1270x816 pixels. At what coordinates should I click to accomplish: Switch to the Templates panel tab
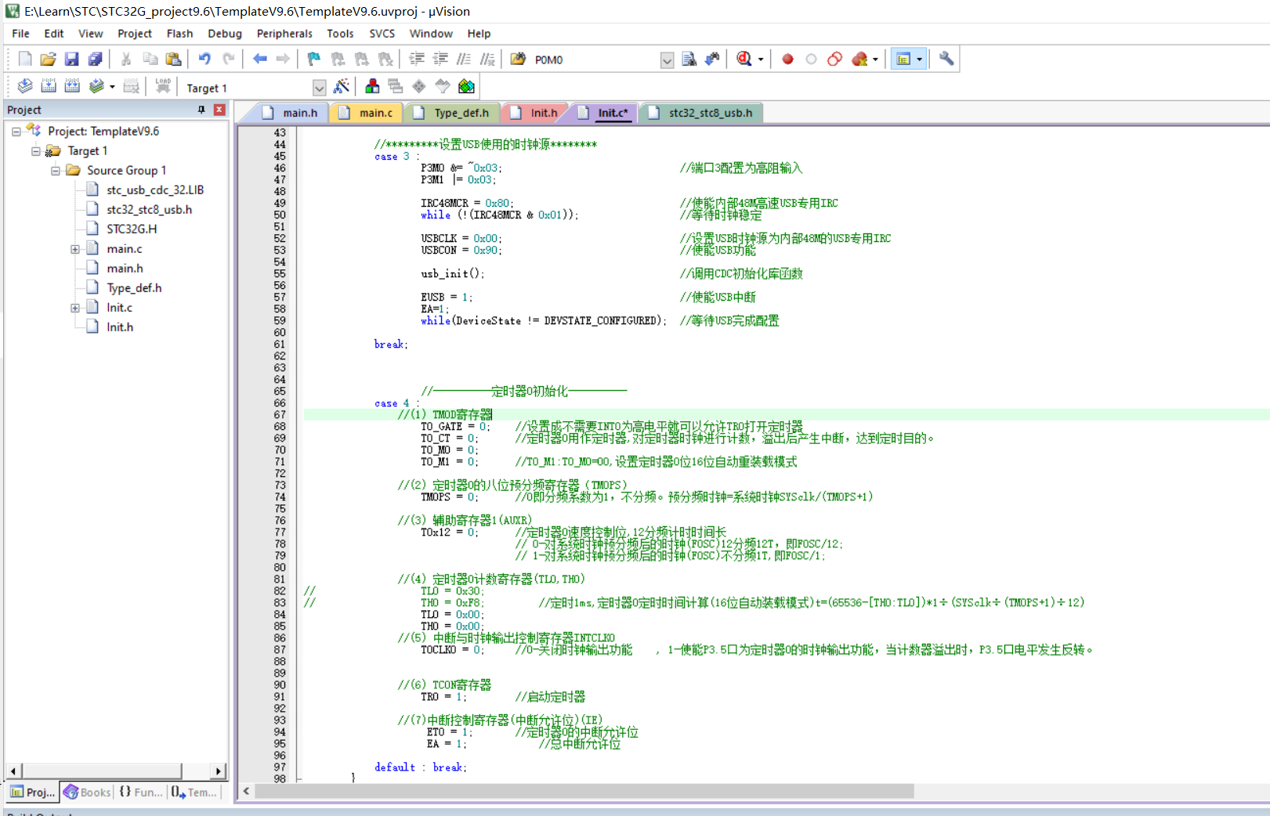(x=194, y=793)
